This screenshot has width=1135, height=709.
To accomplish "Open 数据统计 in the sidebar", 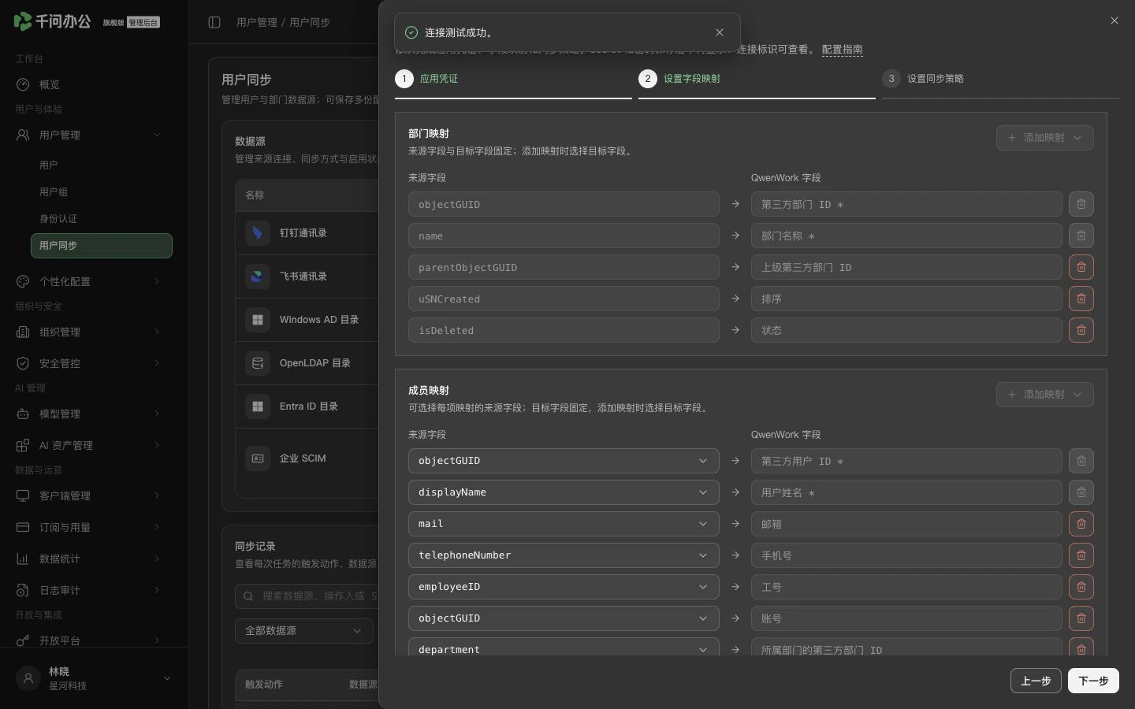I will (94, 559).
